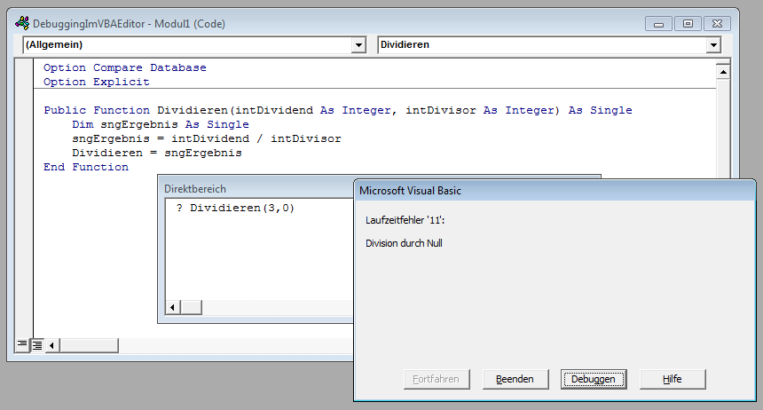Restore the Modul1 code window

point(688,23)
